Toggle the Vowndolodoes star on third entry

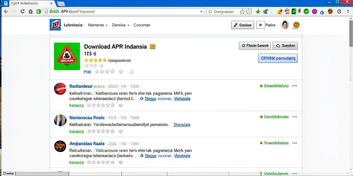tap(261, 143)
